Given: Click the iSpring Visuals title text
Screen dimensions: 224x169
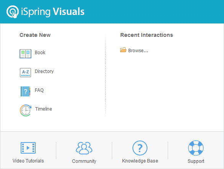Looking at the screenshot, I should (53, 12).
